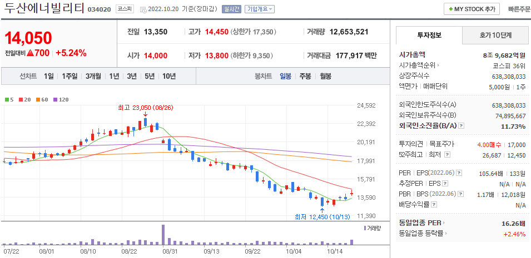Click the 투자의견 목표주가 label
531x258 pixels.
[426, 144]
